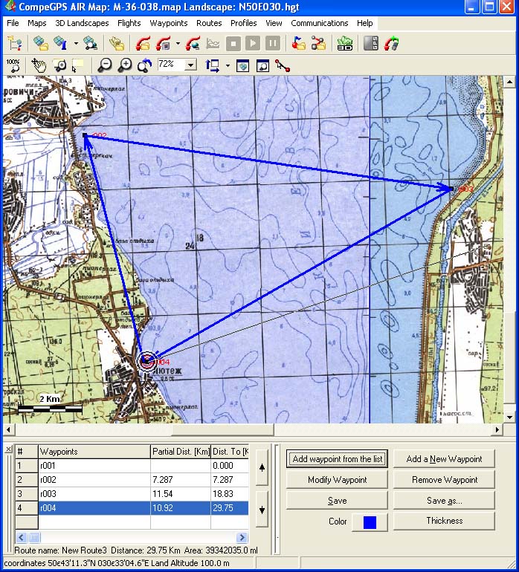
Task: Open the Waypoints menu
Action: (x=169, y=23)
